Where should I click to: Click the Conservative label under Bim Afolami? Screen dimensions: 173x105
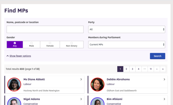114,104
